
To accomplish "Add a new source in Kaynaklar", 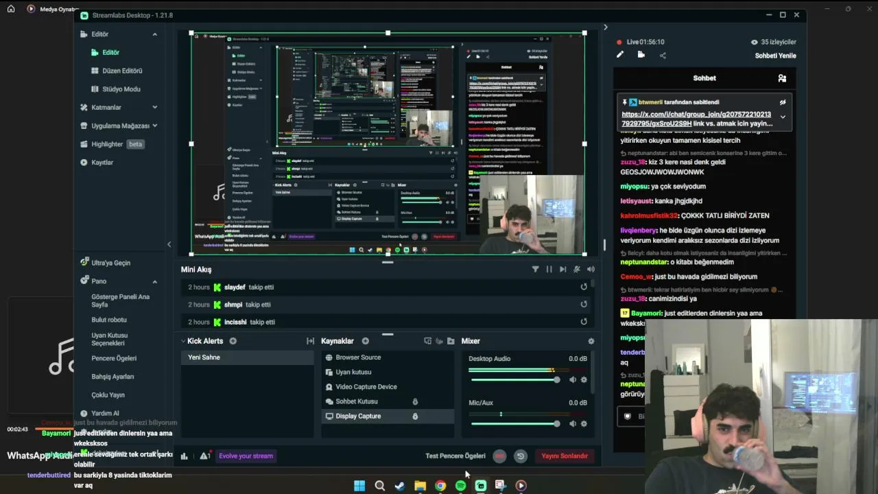I will pyautogui.click(x=366, y=341).
